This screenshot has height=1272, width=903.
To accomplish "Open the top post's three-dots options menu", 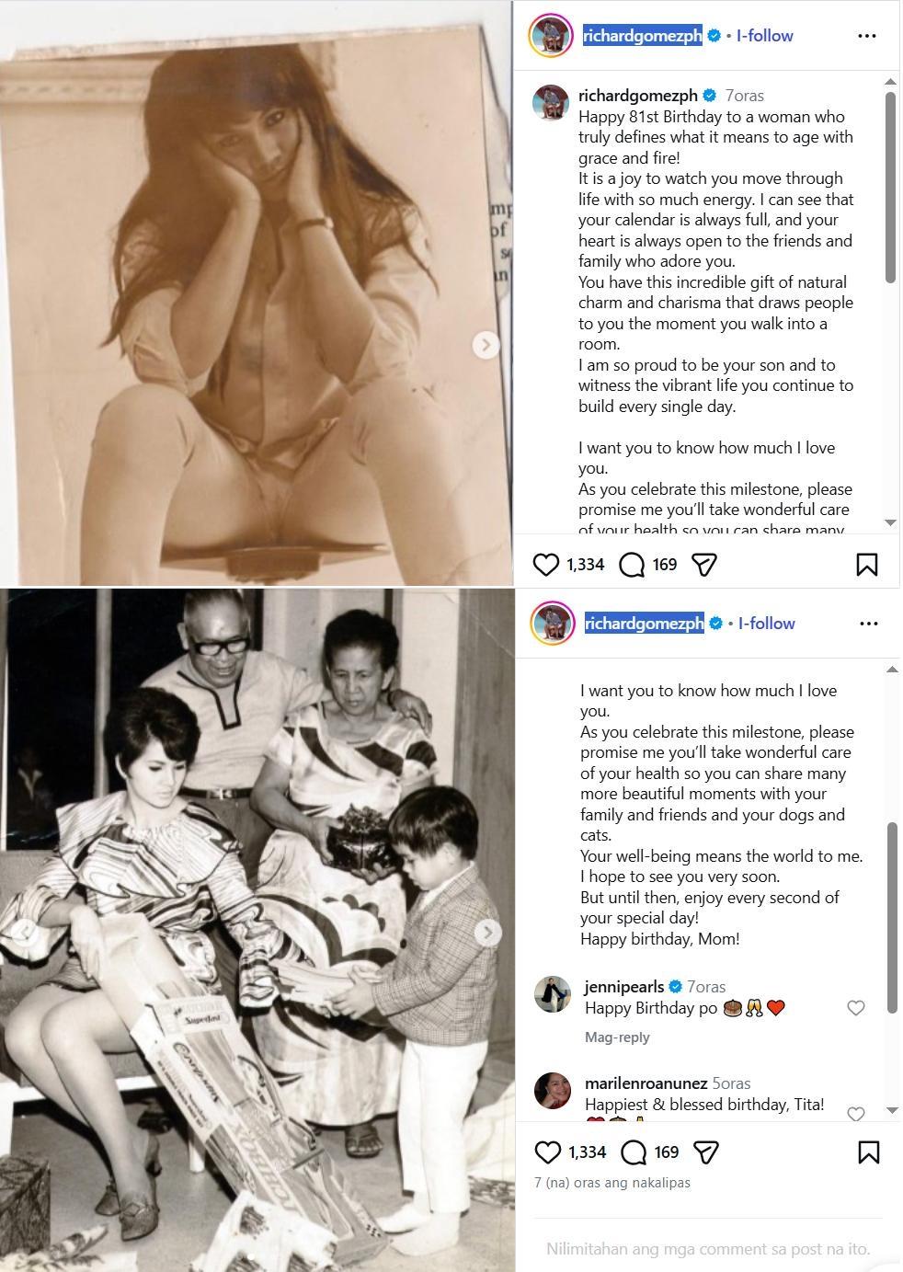I will coord(866,36).
